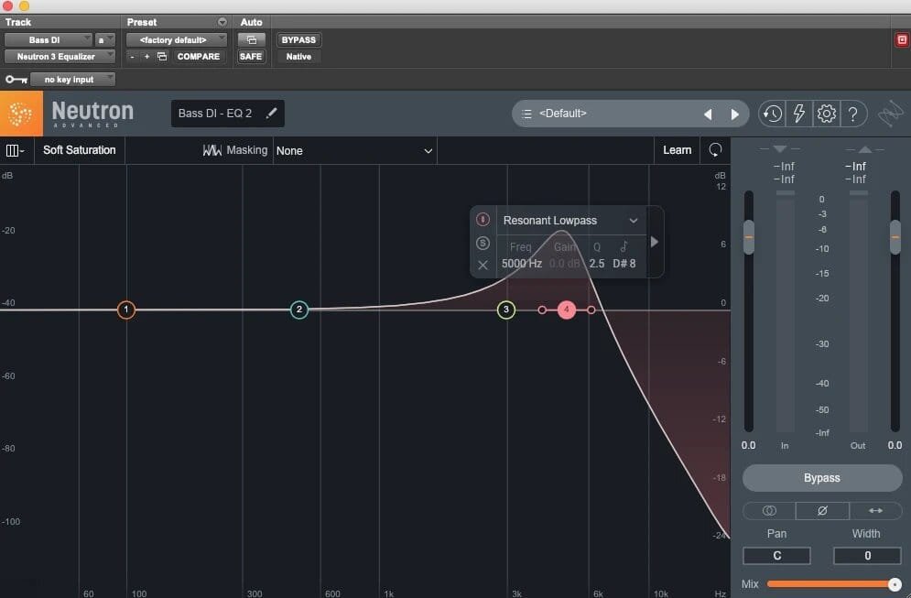Open the Preset menu round arrow button
The width and height of the screenshot is (911, 598).
tap(222, 22)
